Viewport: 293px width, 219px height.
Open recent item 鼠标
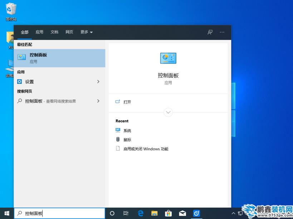[x=127, y=140]
